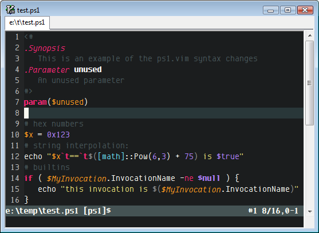Click the param keyword on line 7
Viewport: 319px width, 233px height.
(x=36, y=102)
